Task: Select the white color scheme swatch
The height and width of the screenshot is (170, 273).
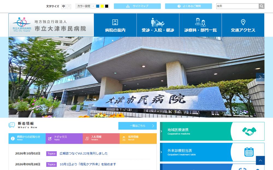Action: [x=93, y=6]
